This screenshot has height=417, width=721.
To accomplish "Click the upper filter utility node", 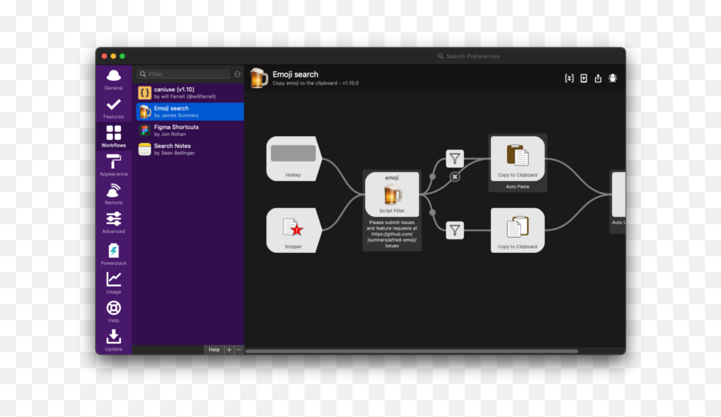I will click(454, 159).
